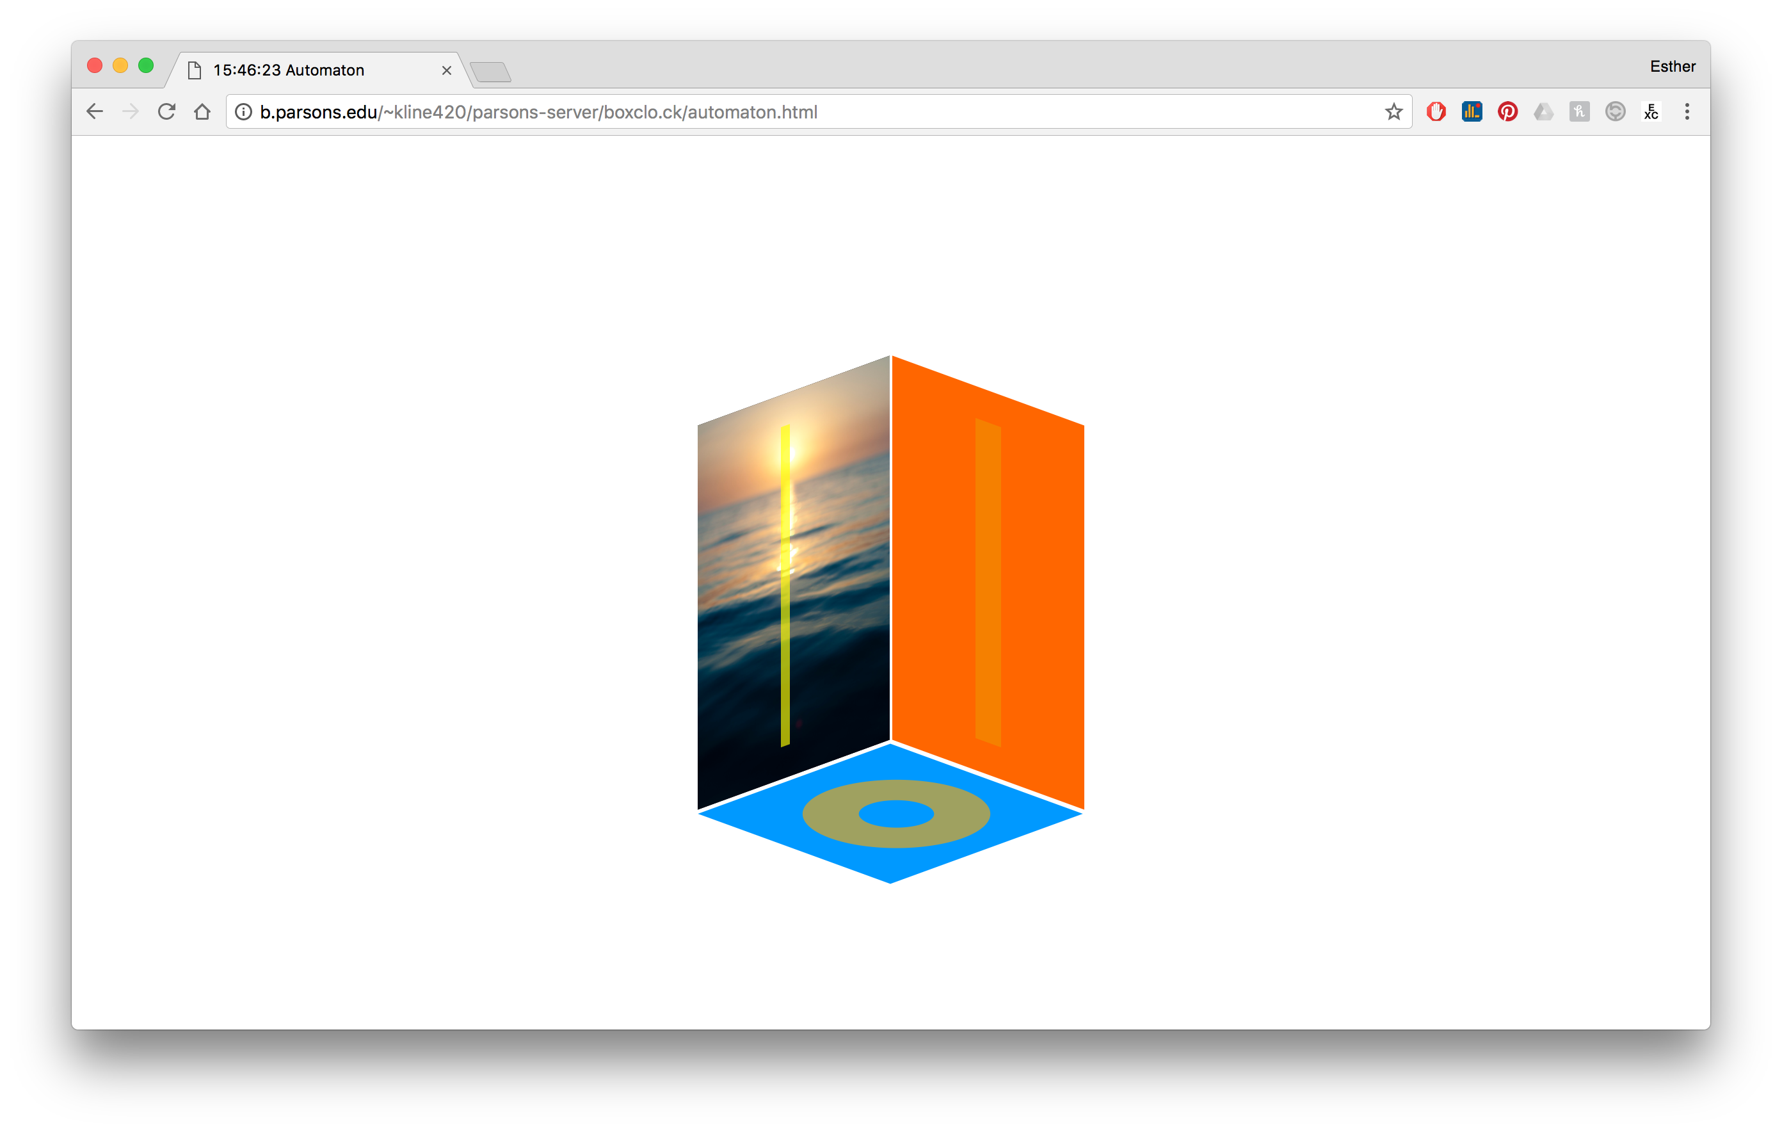Screen dimensions: 1782x1132
Task: Open a new tab
Action: [x=491, y=72]
